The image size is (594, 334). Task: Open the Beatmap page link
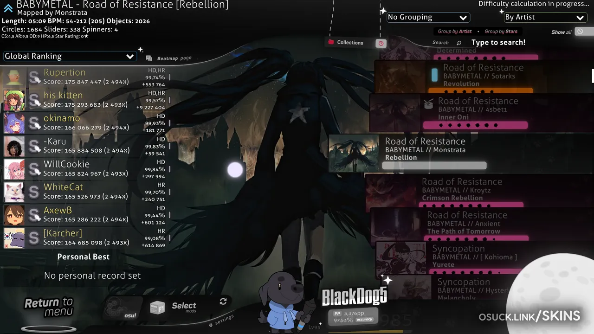(x=174, y=58)
